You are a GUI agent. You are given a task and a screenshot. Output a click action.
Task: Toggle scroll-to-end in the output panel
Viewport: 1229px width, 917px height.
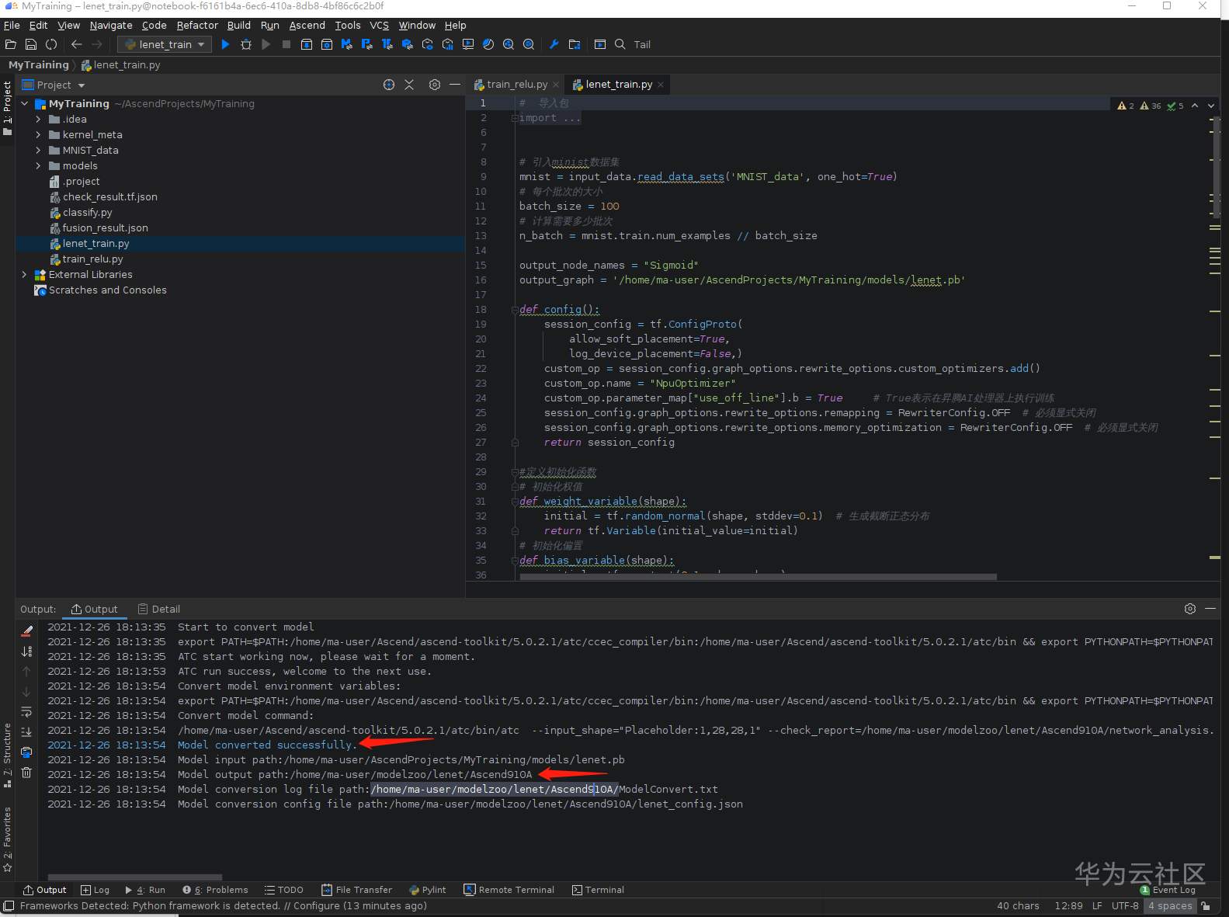coord(26,732)
